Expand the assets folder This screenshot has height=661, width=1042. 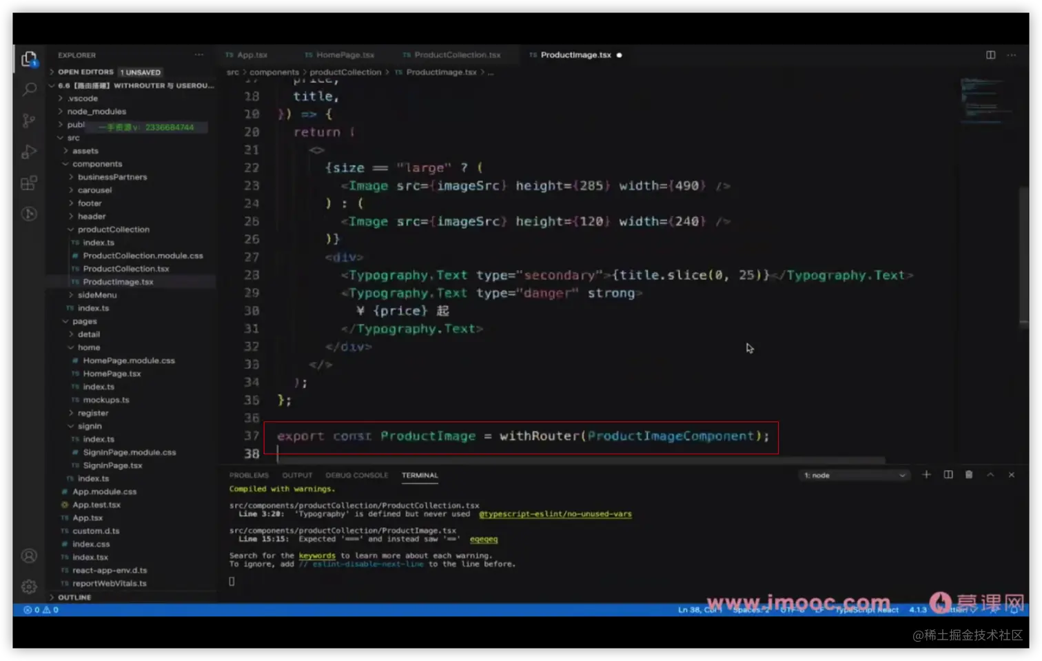(85, 151)
